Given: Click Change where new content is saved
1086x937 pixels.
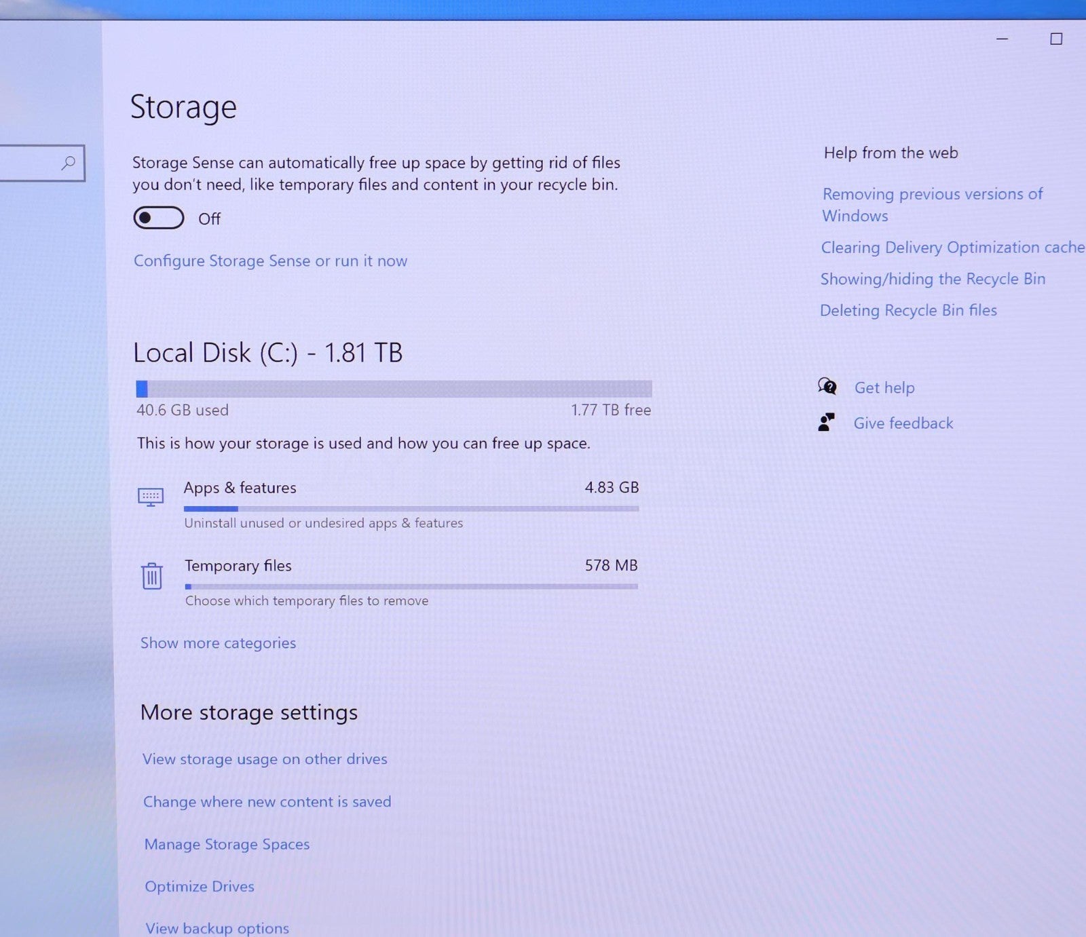Looking at the screenshot, I should click(267, 801).
